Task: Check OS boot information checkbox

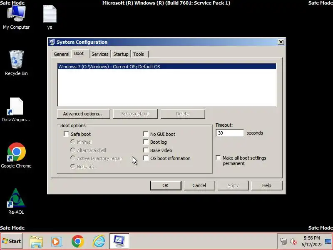Action: (146, 158)
